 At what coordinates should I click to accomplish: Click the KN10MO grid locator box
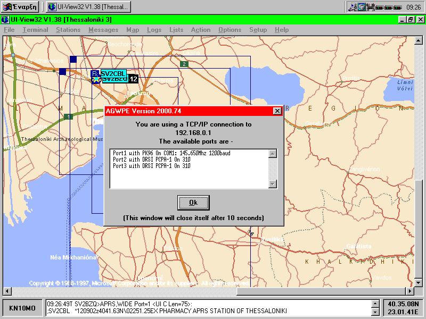pyautogui.click(x=22, y=308)
